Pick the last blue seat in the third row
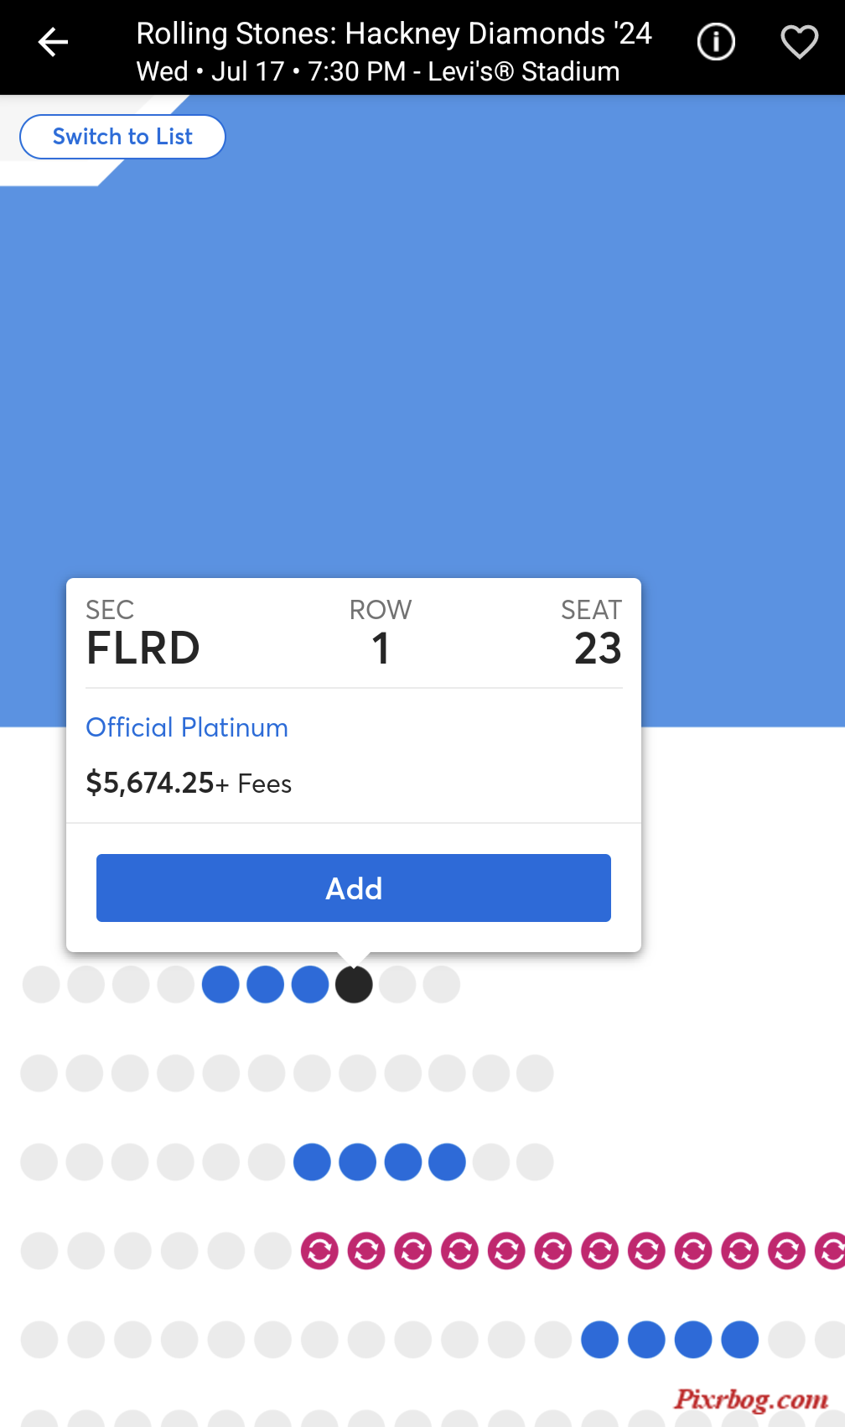 pyautogui.click(x=447, y=1162)
